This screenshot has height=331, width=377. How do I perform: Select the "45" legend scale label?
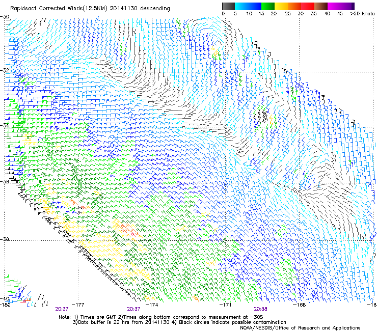coord(340,14)
